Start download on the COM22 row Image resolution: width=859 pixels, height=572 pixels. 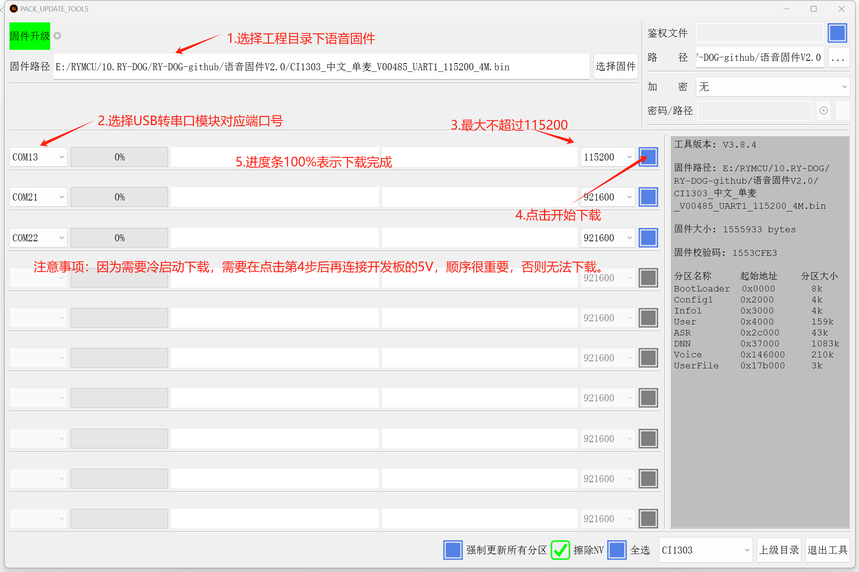(x=648, y=237)
